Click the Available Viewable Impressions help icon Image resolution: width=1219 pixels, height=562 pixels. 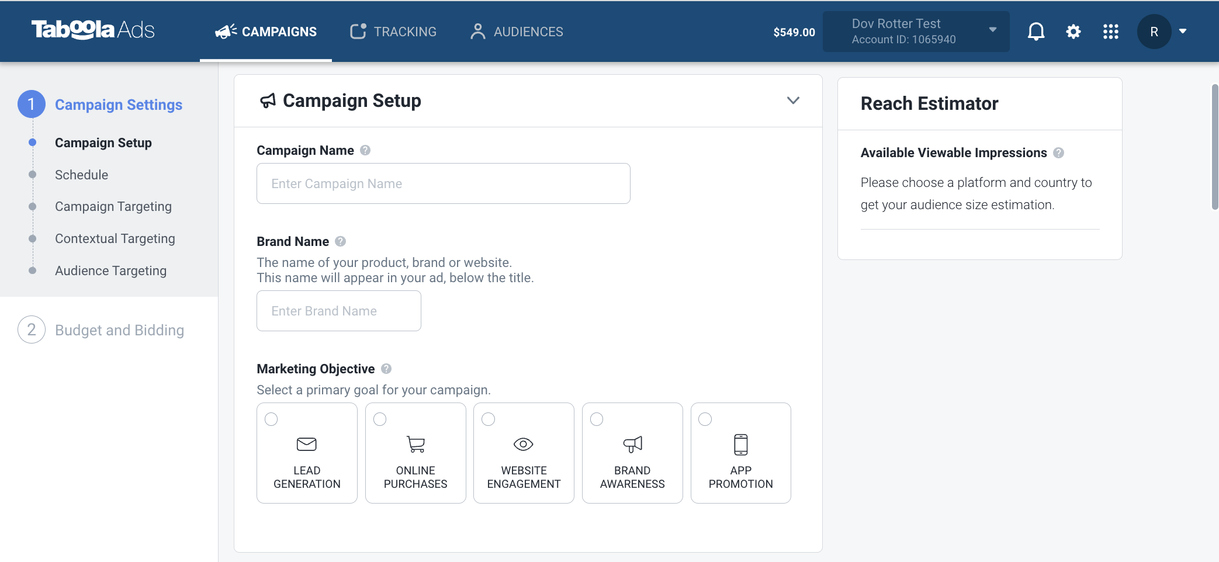tap(1059, 152)
